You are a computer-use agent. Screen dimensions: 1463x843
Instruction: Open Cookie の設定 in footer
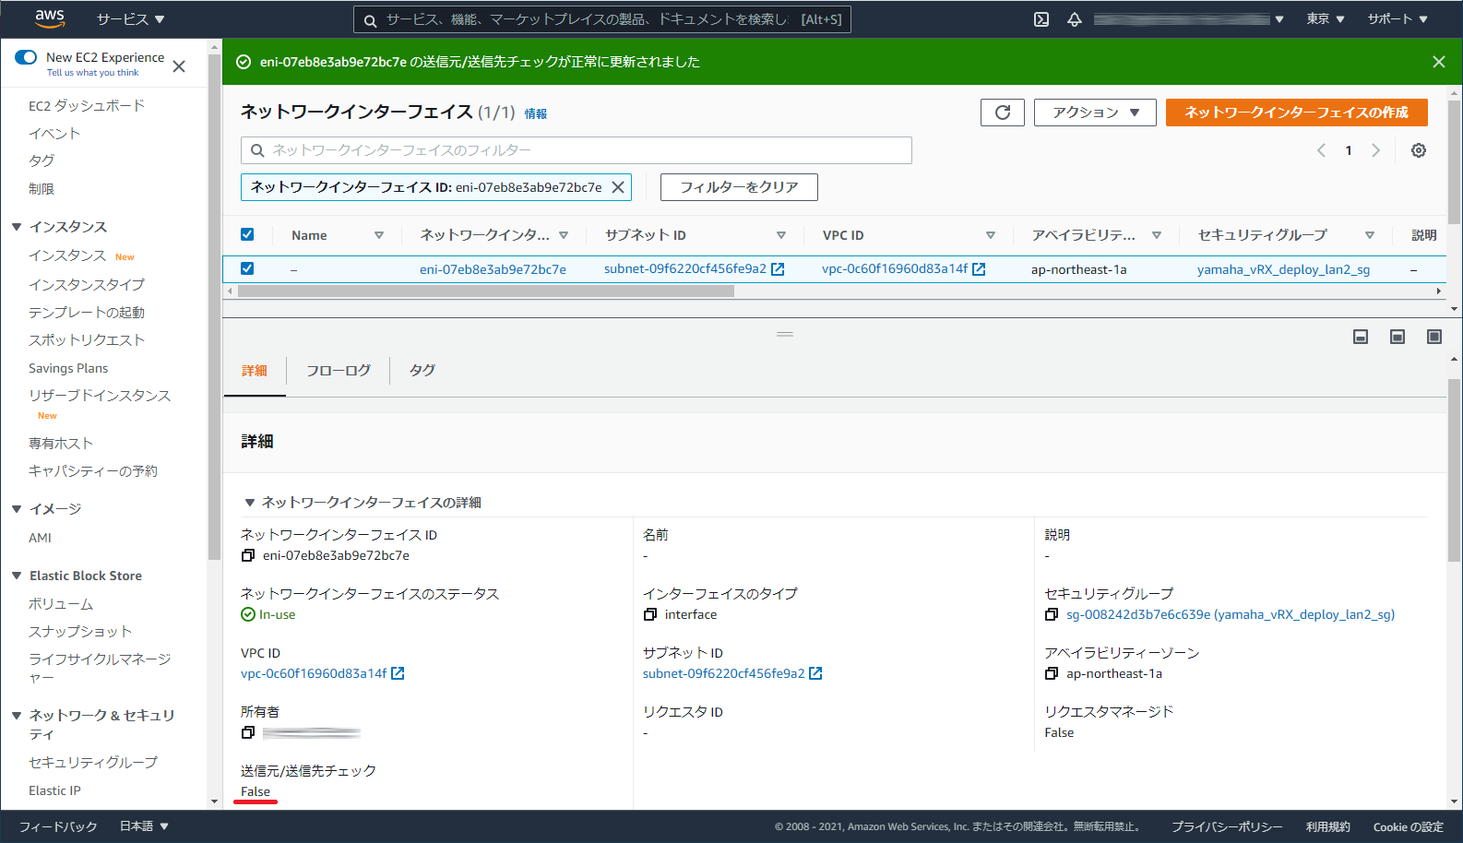pos(1408,826)
